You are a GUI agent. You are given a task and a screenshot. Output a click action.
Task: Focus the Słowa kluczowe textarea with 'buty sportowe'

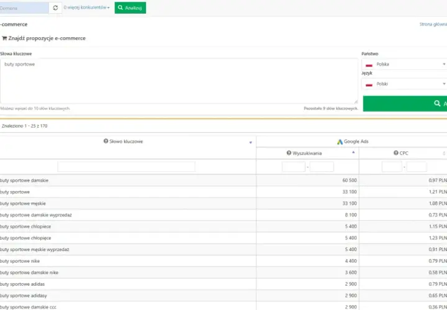pyautogui.click(x=179, y=81)
